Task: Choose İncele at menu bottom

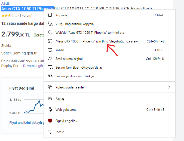Action: [x=109, y=132]
